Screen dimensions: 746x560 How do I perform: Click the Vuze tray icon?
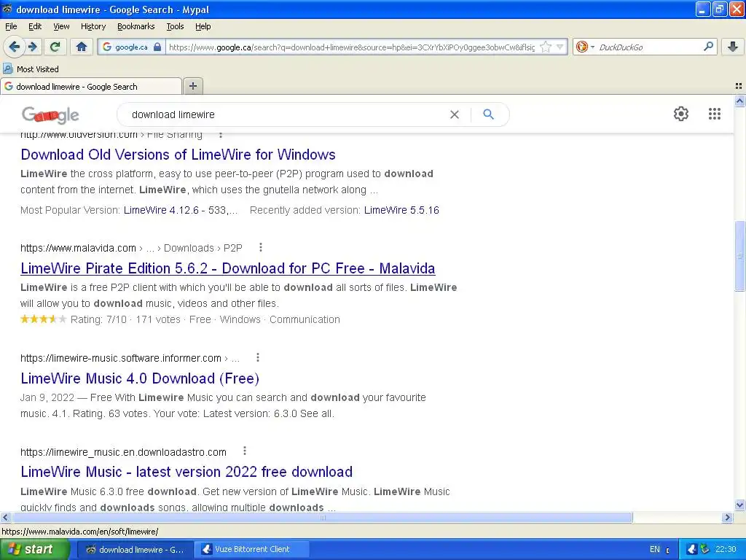692,549
